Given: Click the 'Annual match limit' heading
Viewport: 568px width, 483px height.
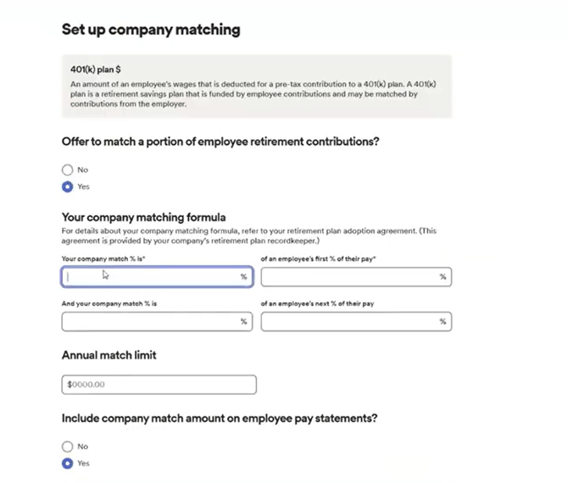Looking at the screenshot, I should 109,355.
